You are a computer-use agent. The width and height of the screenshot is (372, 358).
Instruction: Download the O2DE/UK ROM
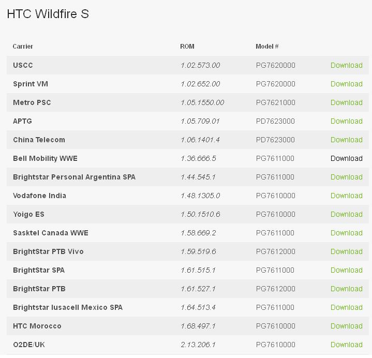tap(346, 345)
